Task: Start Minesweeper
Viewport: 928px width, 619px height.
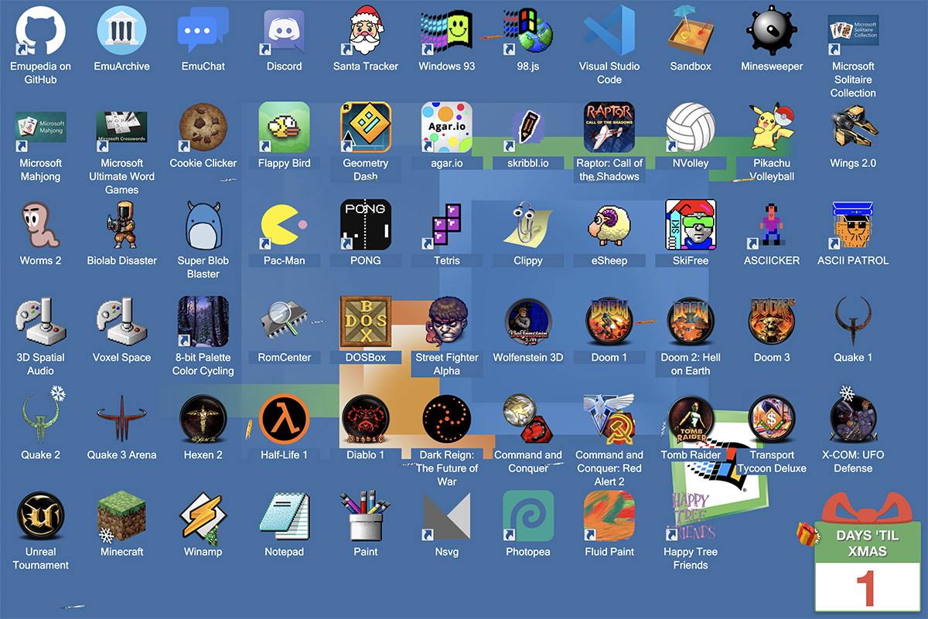Action: coord(772,32)
